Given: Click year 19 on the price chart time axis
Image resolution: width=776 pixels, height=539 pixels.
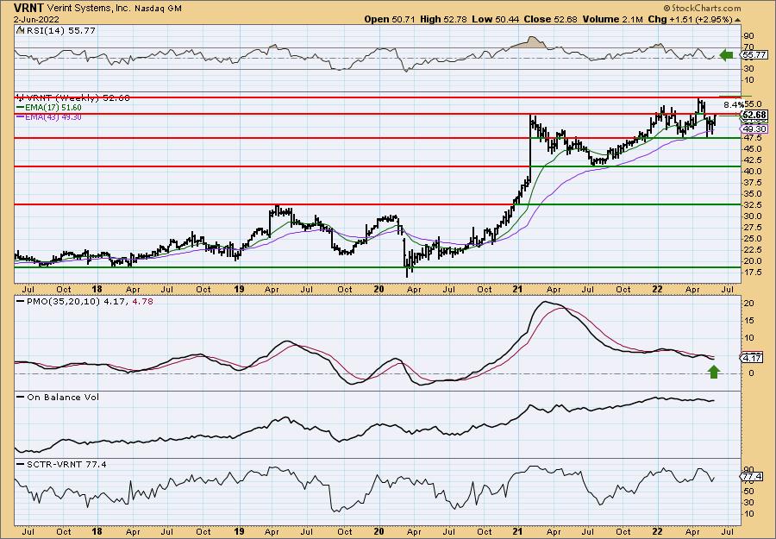Looking at the screenshot, I should [239, 289].
